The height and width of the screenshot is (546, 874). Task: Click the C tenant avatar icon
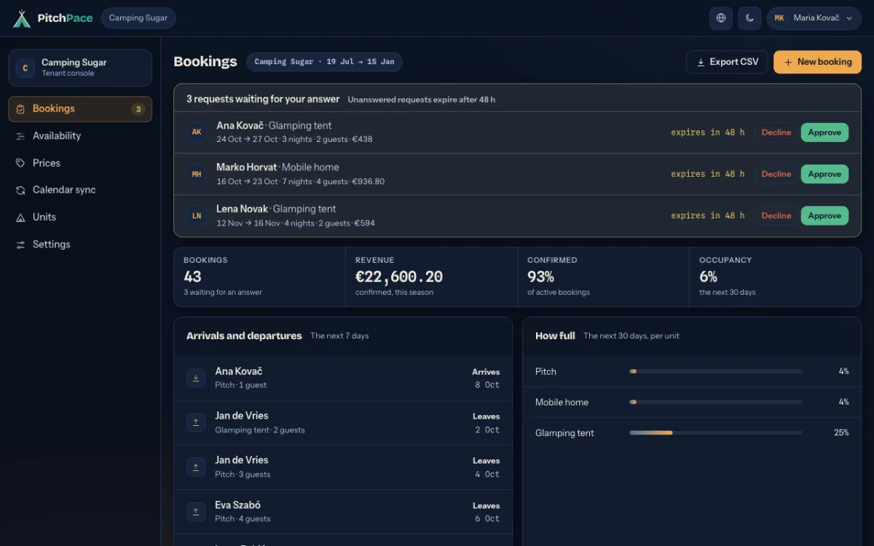point(25,68)
